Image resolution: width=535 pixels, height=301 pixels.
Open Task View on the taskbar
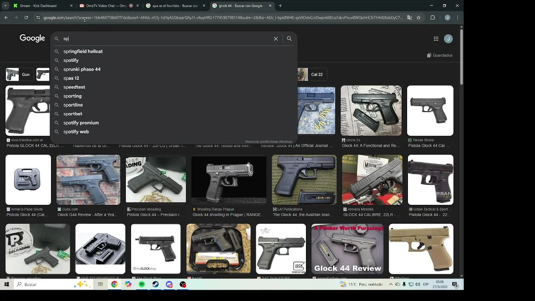100,284
